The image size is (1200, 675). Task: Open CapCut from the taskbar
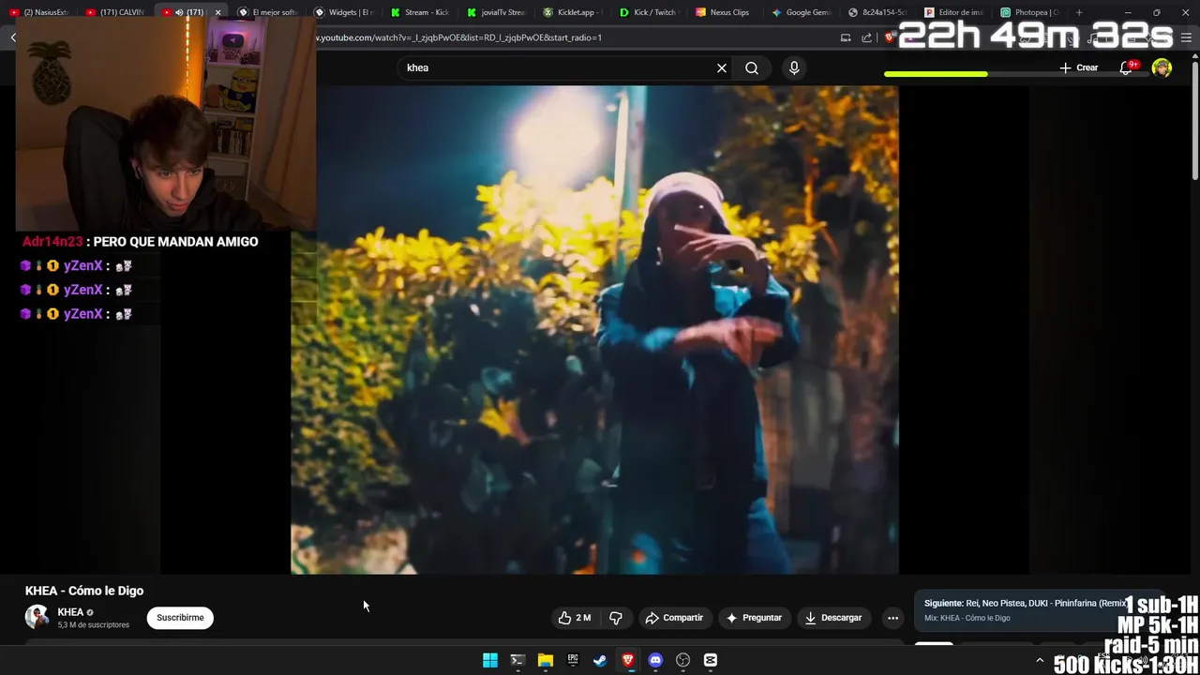click(x=711, y=660)
